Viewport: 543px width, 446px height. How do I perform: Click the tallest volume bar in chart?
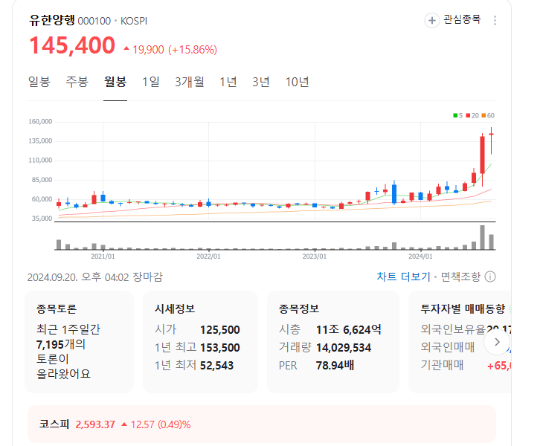(x=482, y=237)
